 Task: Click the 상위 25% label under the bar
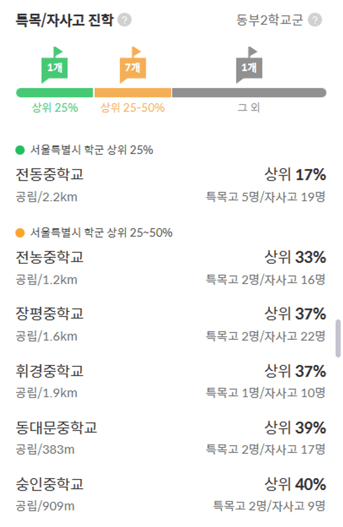coord(55,108)
